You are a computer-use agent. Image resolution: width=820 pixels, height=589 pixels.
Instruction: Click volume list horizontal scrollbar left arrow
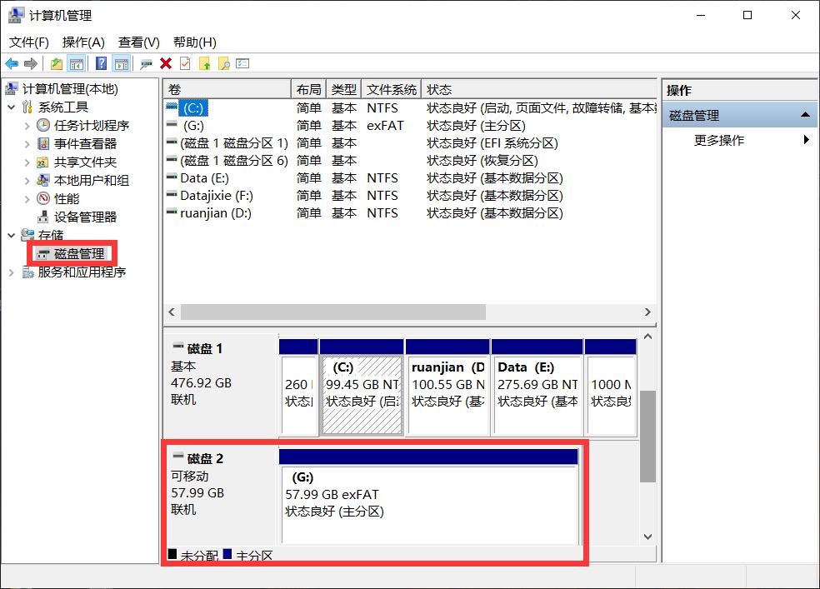tap(172, 312)
